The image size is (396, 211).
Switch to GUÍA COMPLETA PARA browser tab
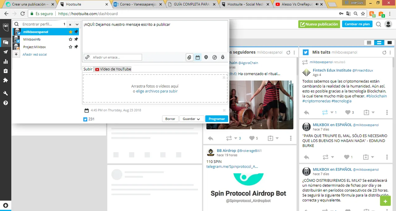pyautogui.click(x=192, y=4)
